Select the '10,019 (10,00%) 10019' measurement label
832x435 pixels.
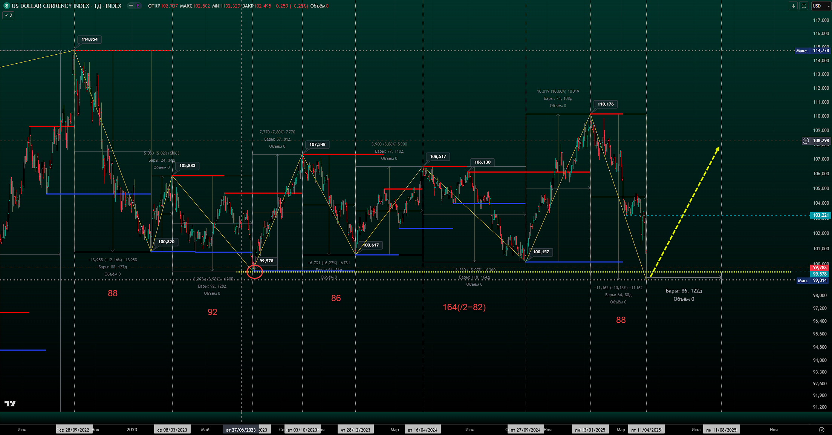click(558, 91)
